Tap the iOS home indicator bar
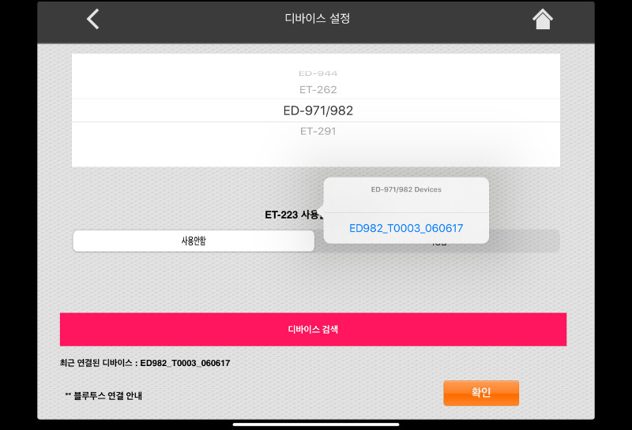 coord(316,424)
